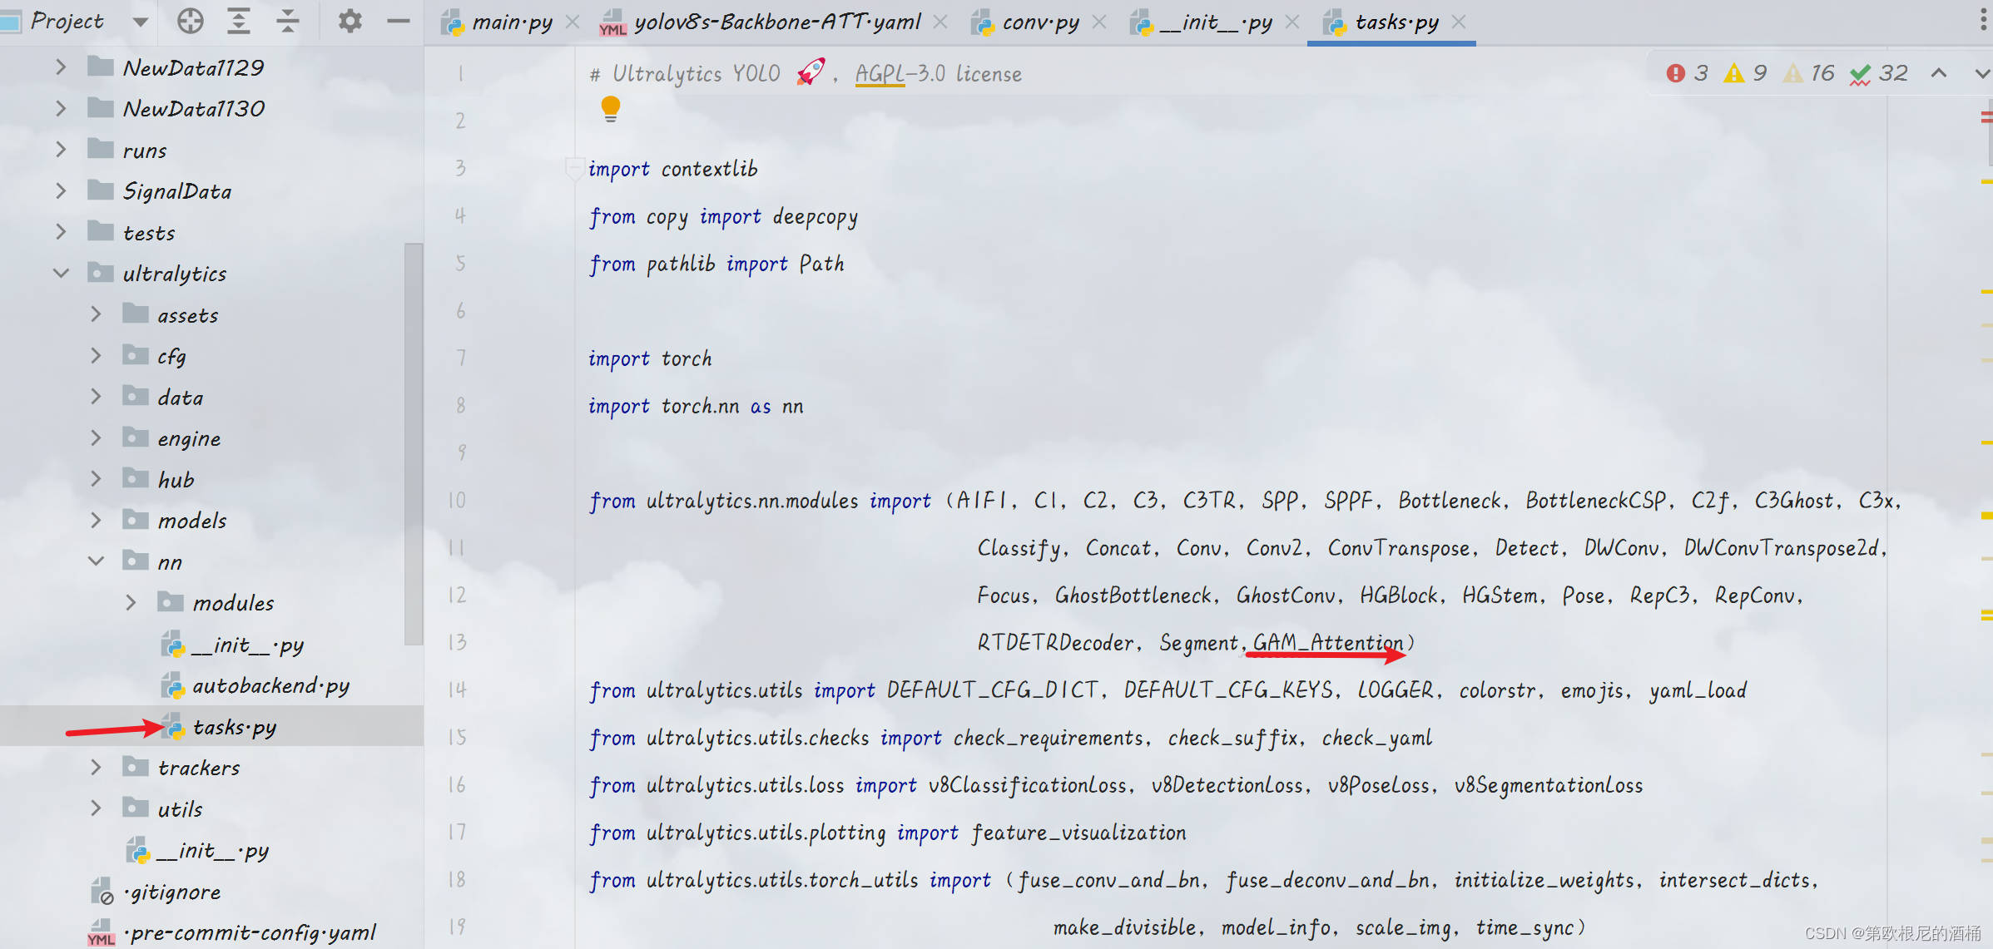Expand the runs folder

tap(61, 150)
